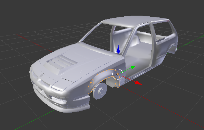This screenshot has width=204, height=130.
Task: Click the green Y-axis gizmo arrow
Action: click(133, 67)
